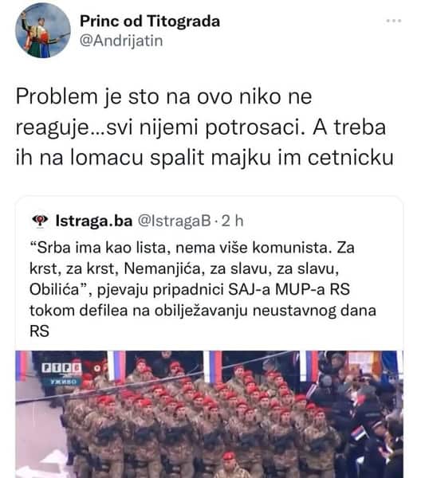Open the Istraga.ba account name

click(x=94, y=221)
